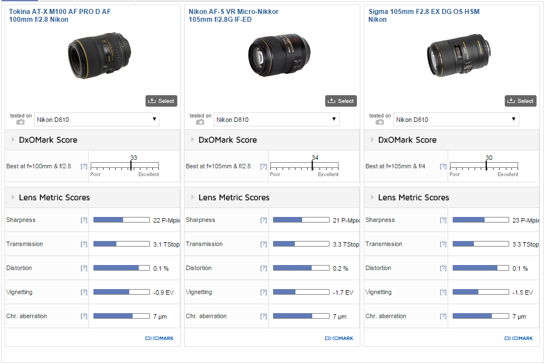Click the Sigma transmission value '3.3 TStop'
This screenshot has width=545, height=364.
point(525,244)
